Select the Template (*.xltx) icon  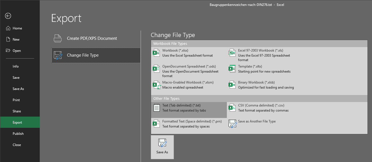pos(232,69)
